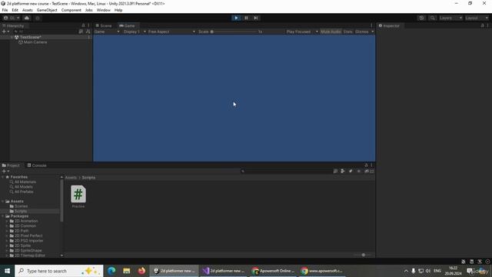Switch to the Console tab

click(x=37, y=165)
